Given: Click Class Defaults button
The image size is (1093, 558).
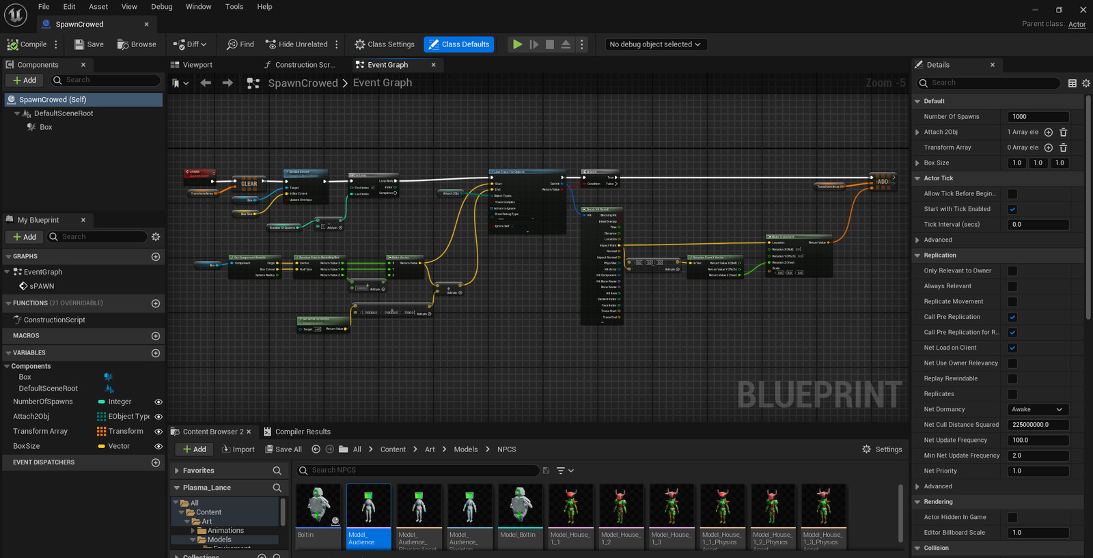Looking at the screenshot, I should pyautogui.click(x=459, y=44).
